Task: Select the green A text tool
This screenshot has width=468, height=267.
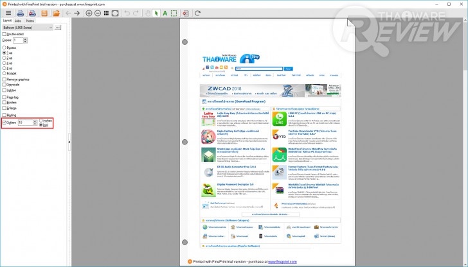Action: click(x=165, y=13)
